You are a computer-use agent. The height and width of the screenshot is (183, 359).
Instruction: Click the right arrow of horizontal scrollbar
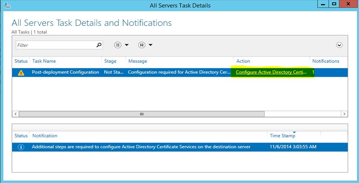click(x=344, y=114)
